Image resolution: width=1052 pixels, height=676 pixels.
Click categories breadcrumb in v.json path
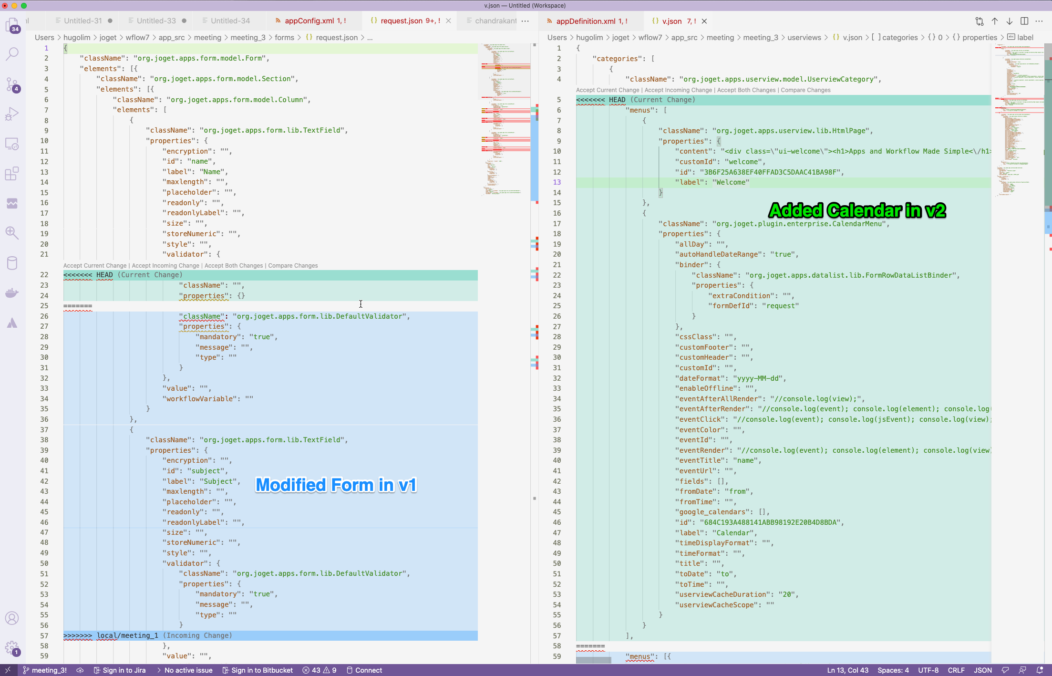[x=899, y=38]
